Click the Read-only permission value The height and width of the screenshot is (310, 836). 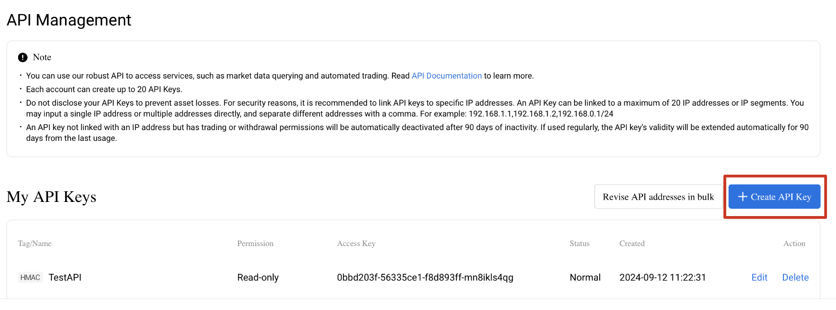[x=258, y=277]
